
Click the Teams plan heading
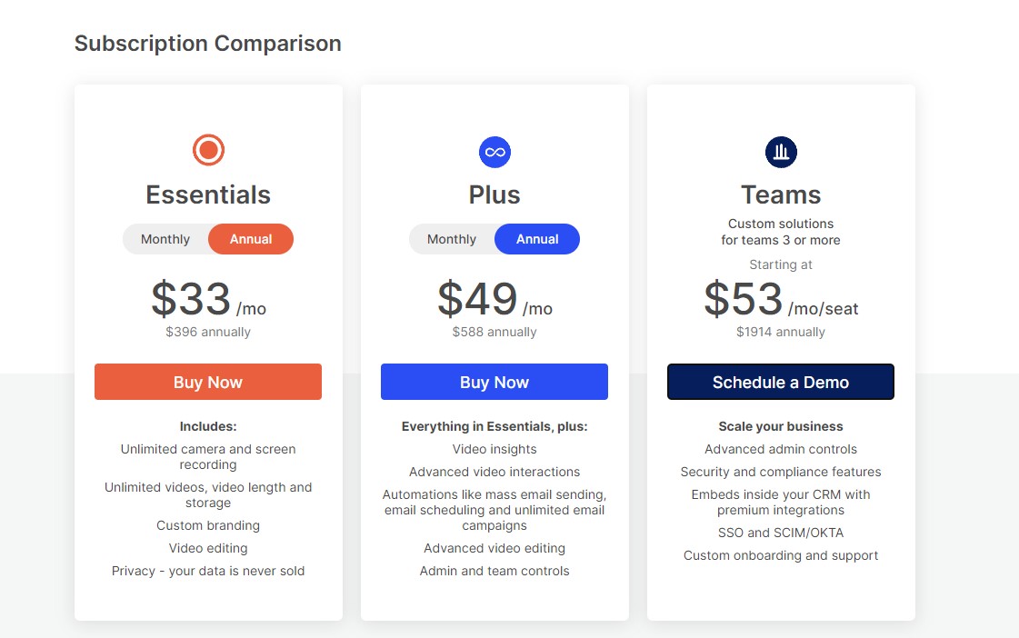pos(781,194)
